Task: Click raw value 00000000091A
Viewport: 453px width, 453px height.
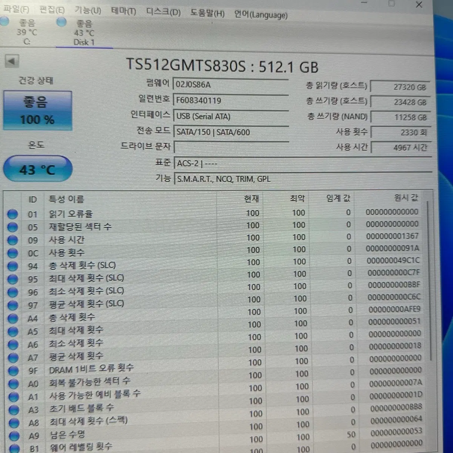Action: pyautogui.click(x=393, y=248)
